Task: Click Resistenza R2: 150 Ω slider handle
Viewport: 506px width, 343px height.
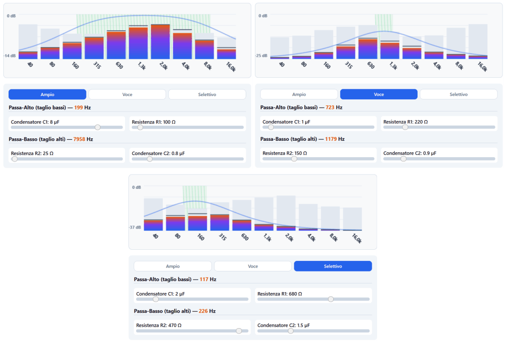Action: tap(294, 159)
